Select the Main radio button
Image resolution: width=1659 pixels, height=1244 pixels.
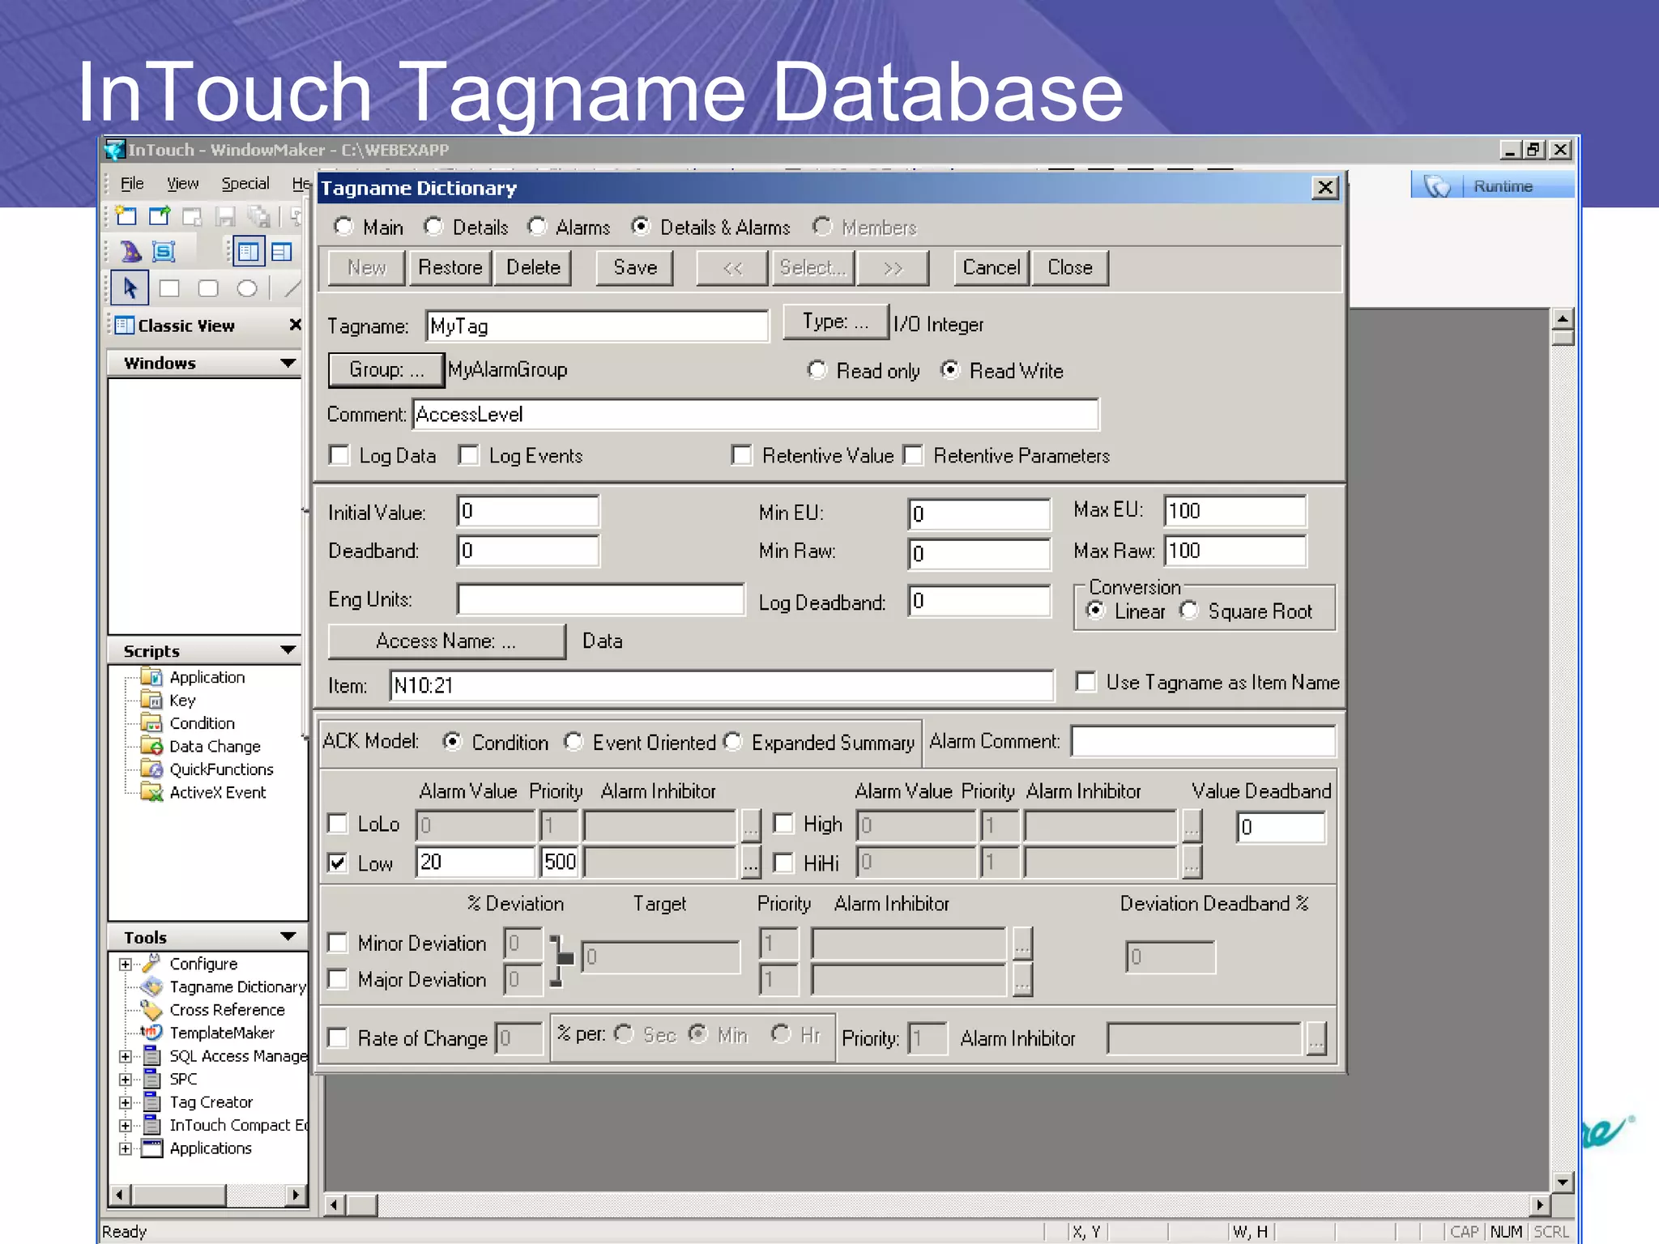(x=344, y=227)
